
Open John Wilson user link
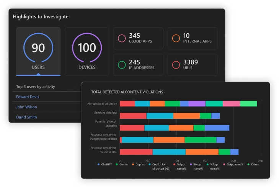coord(26,107)
